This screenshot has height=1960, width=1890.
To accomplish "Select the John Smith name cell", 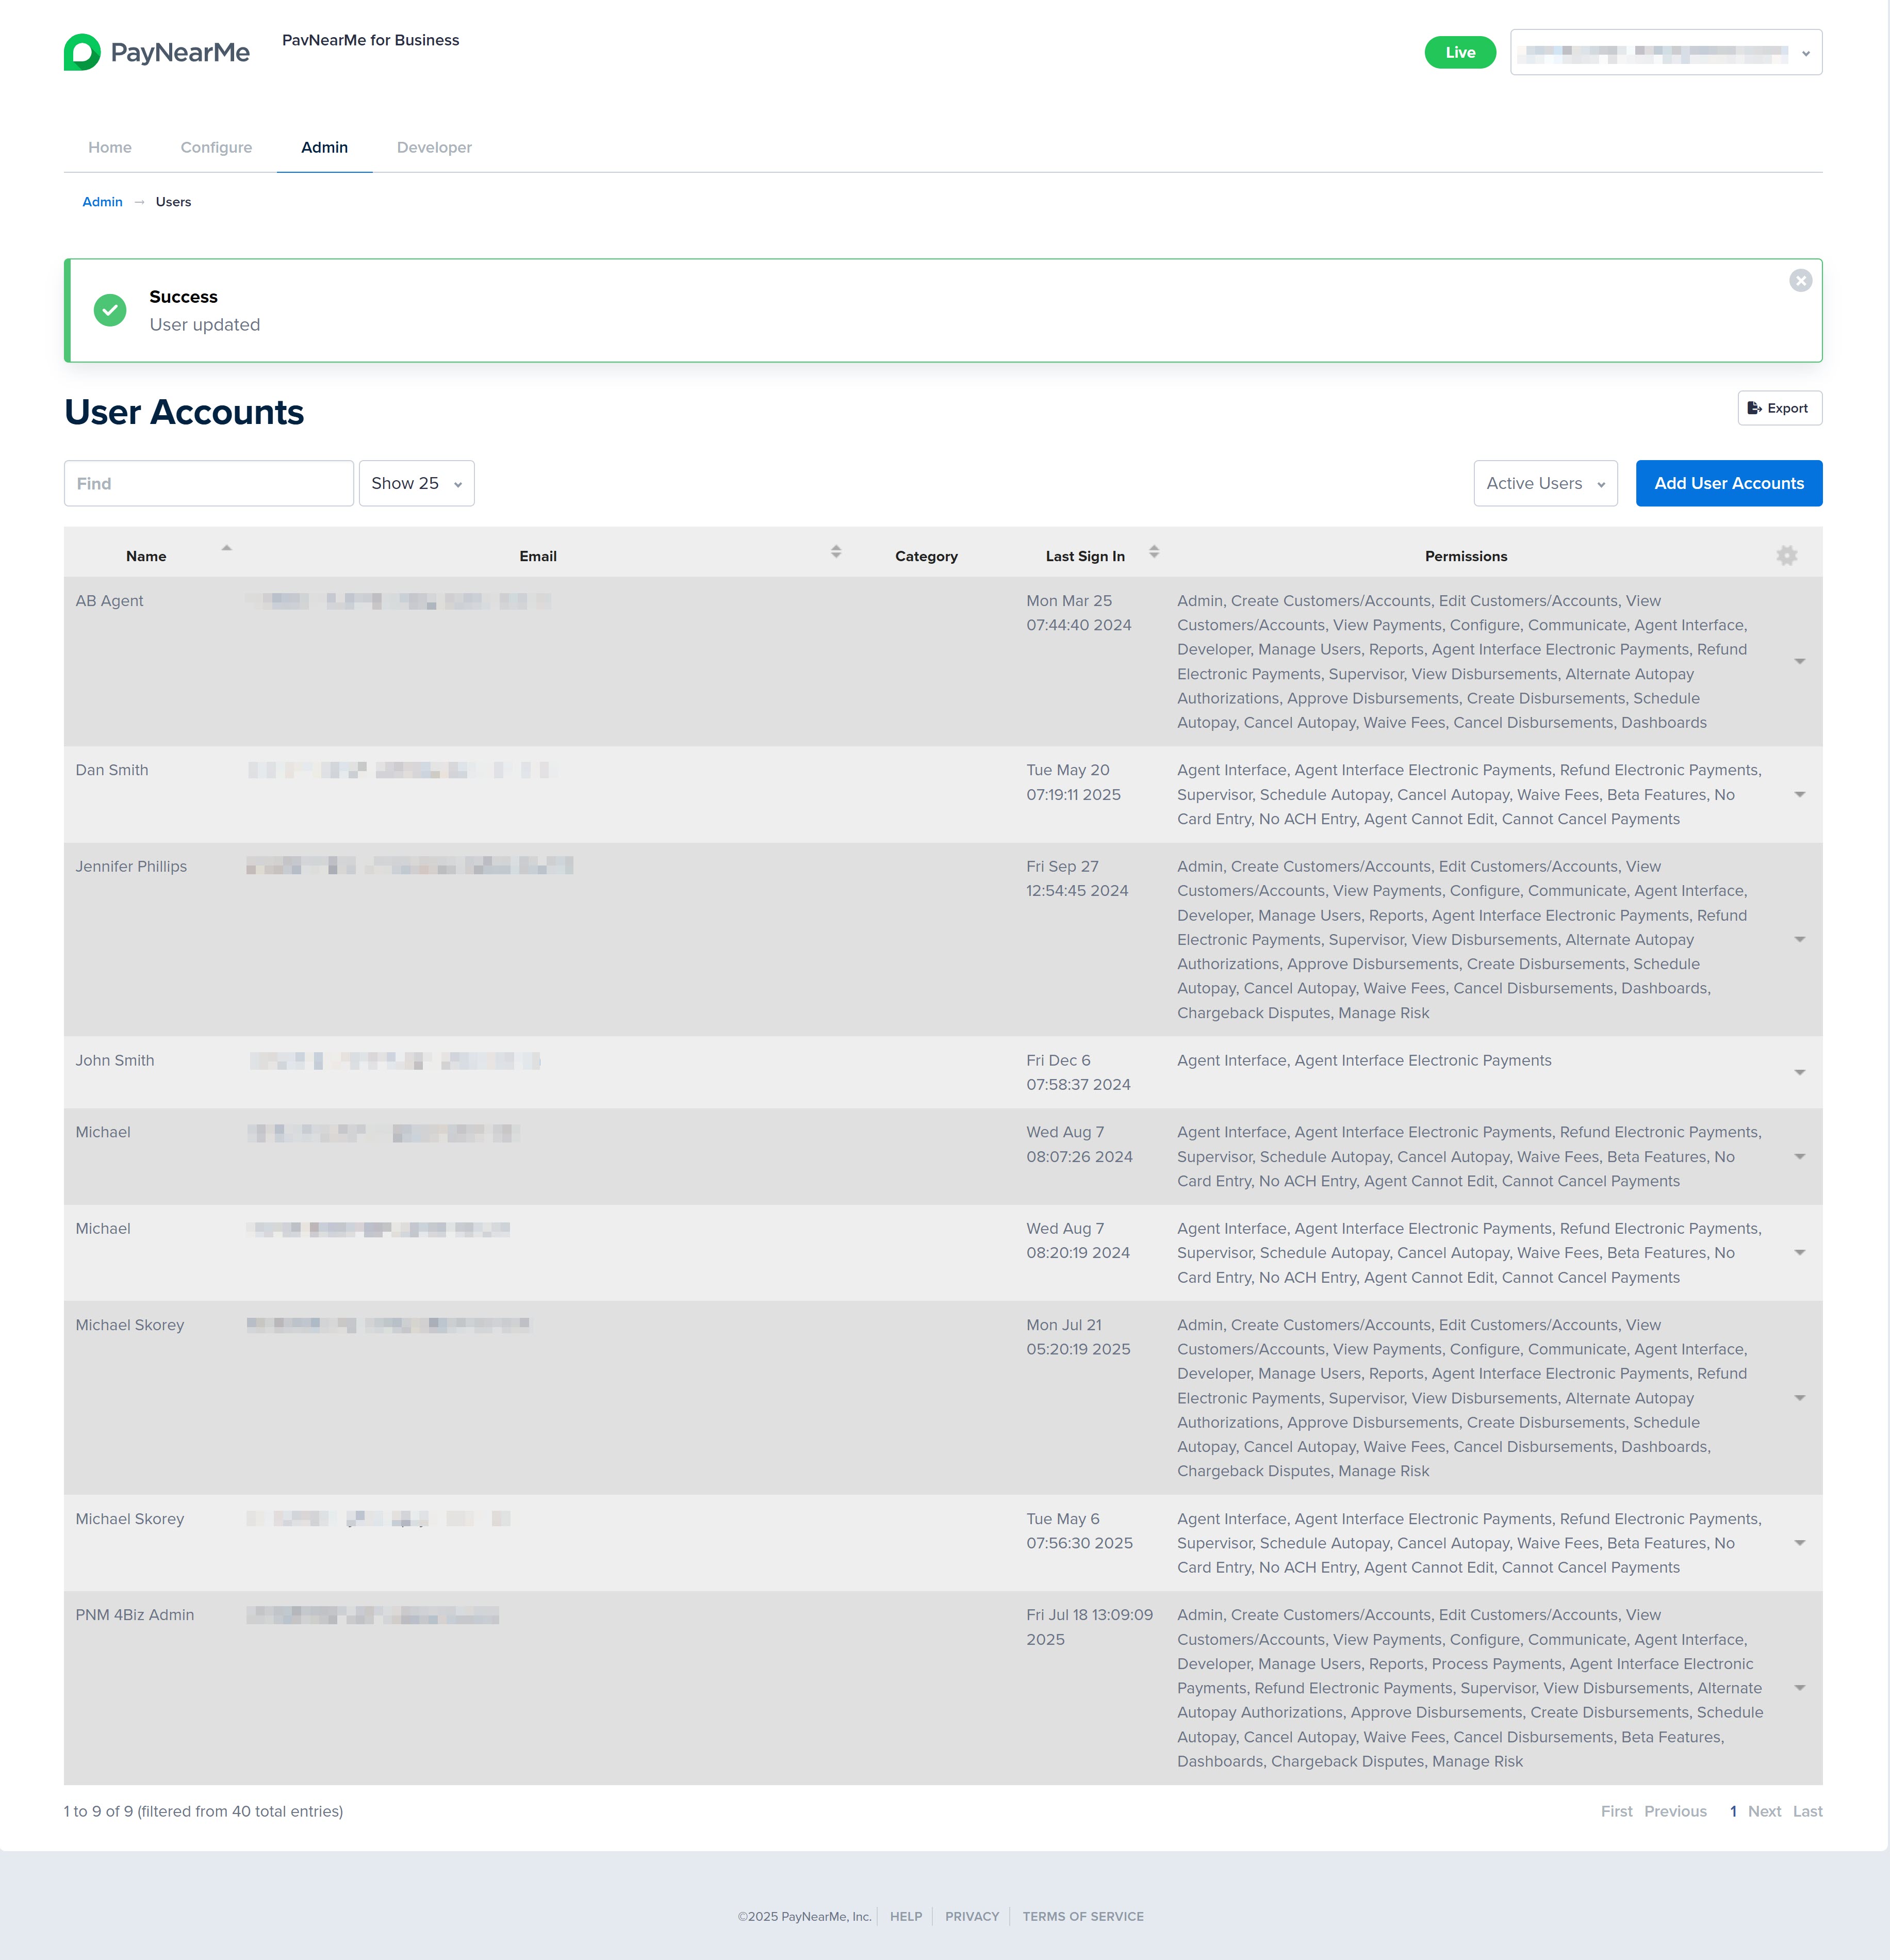I will pos(115,1060).
